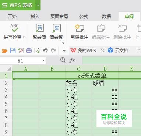The width and height of the screenshot is (141, 136).
Task: Select the 审阅 ribbon tab
Action: [129, 16]
